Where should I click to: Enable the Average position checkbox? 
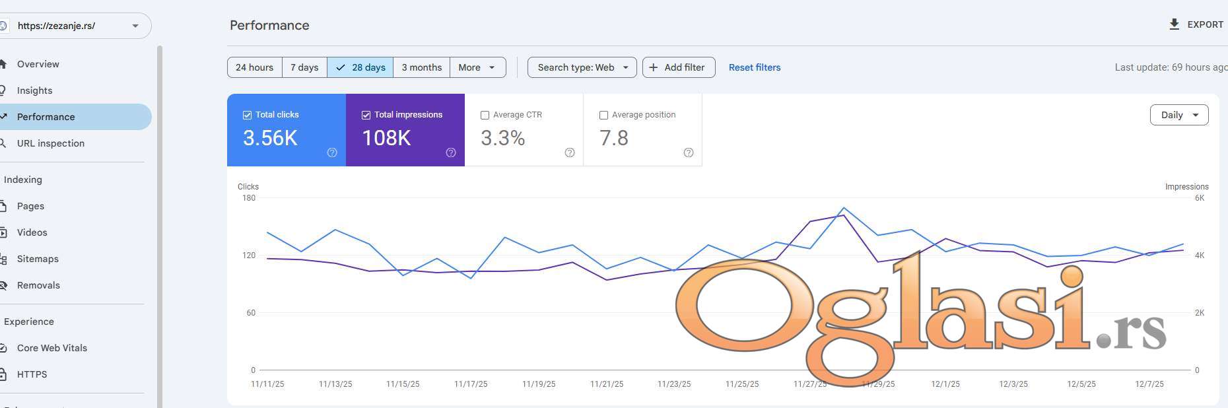tap(603, 115)
